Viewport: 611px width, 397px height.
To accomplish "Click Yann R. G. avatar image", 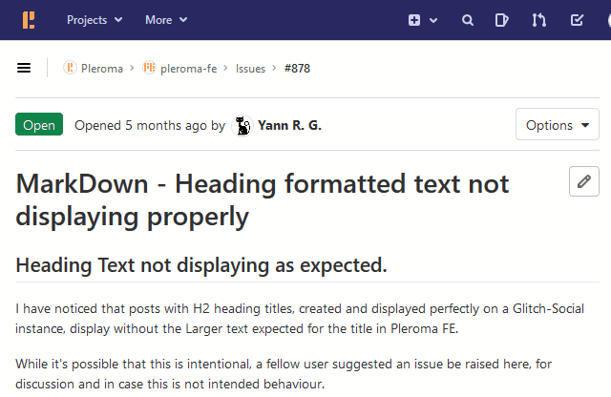I will point(242,126).
